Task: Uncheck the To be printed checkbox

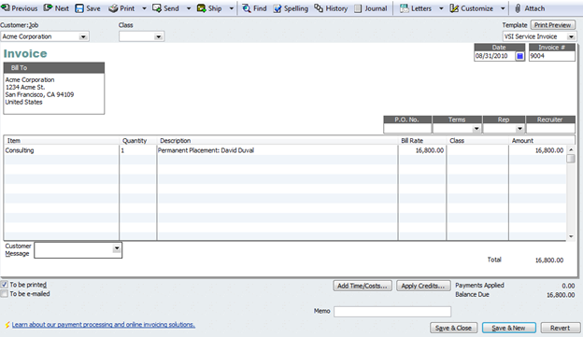Action: (x=4, y=285)
